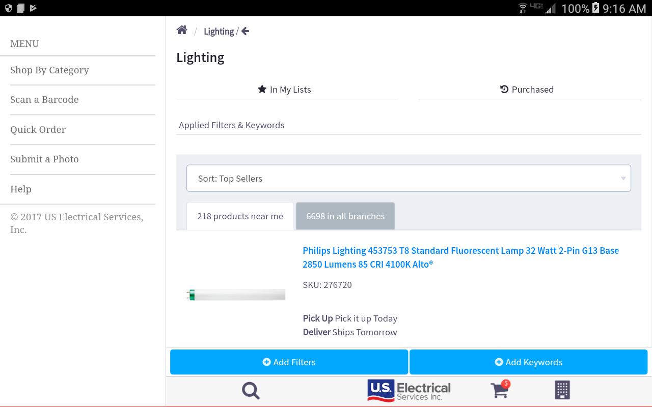Open Help in the side menu

pyautogui.click(x=83, y=189)
